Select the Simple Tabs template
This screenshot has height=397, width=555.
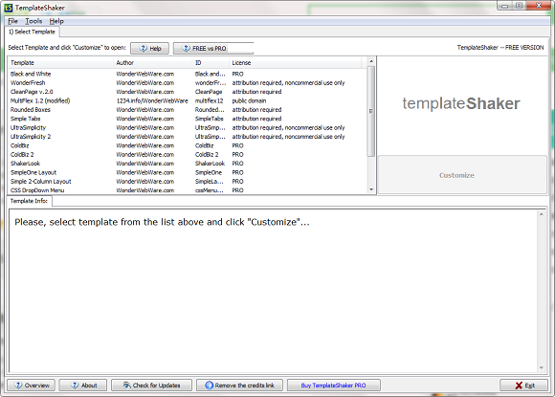[x=188, y=119]
